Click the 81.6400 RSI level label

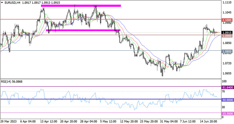point(227,87)
